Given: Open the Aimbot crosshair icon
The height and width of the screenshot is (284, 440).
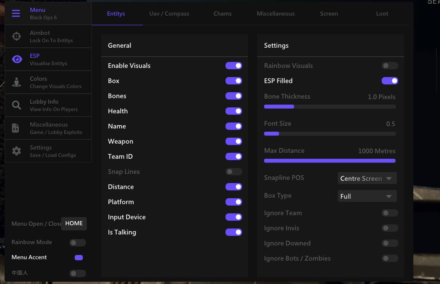Looking at the screenshot, I should click(x=17, y=36).
